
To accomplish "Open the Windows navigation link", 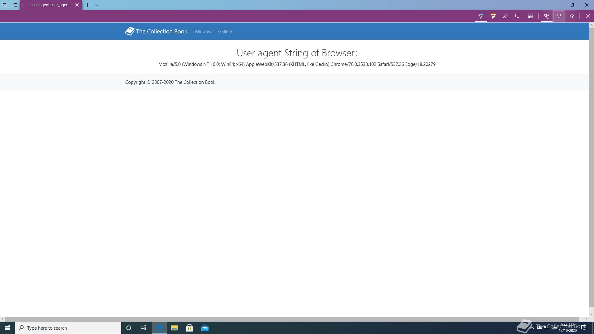I will 204,32.
